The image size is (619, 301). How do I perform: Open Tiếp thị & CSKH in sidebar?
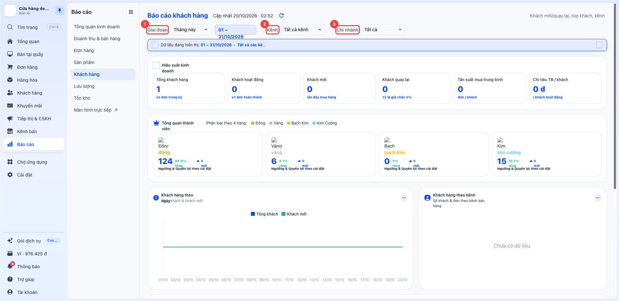tap(34, 118)
